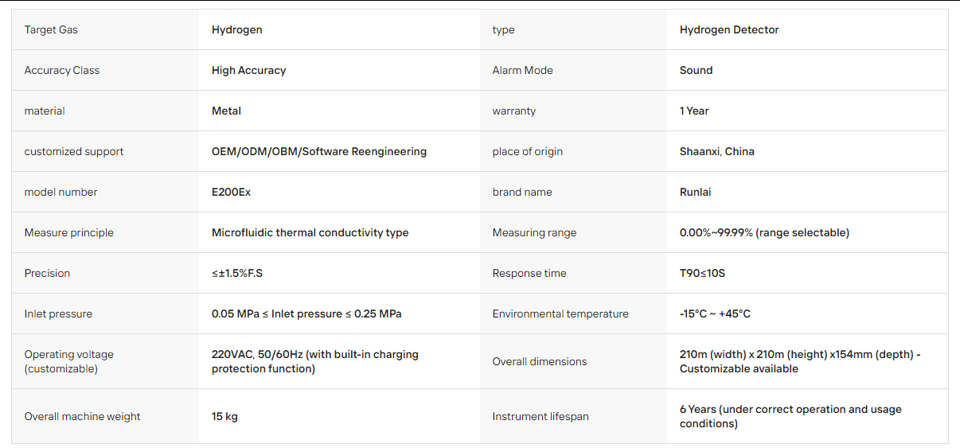This screenshot has width=960, height=448.
Task: Select the 'Metal' material value
Action: [x=226, y=111]
